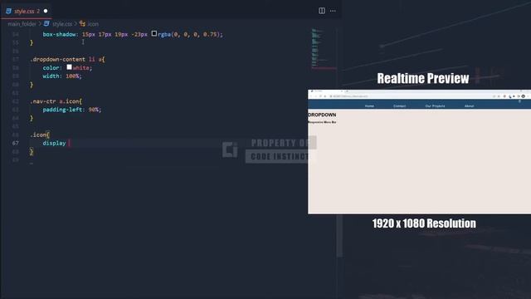Click the padding-left: 90% declaration

click(x=72, y=110)
